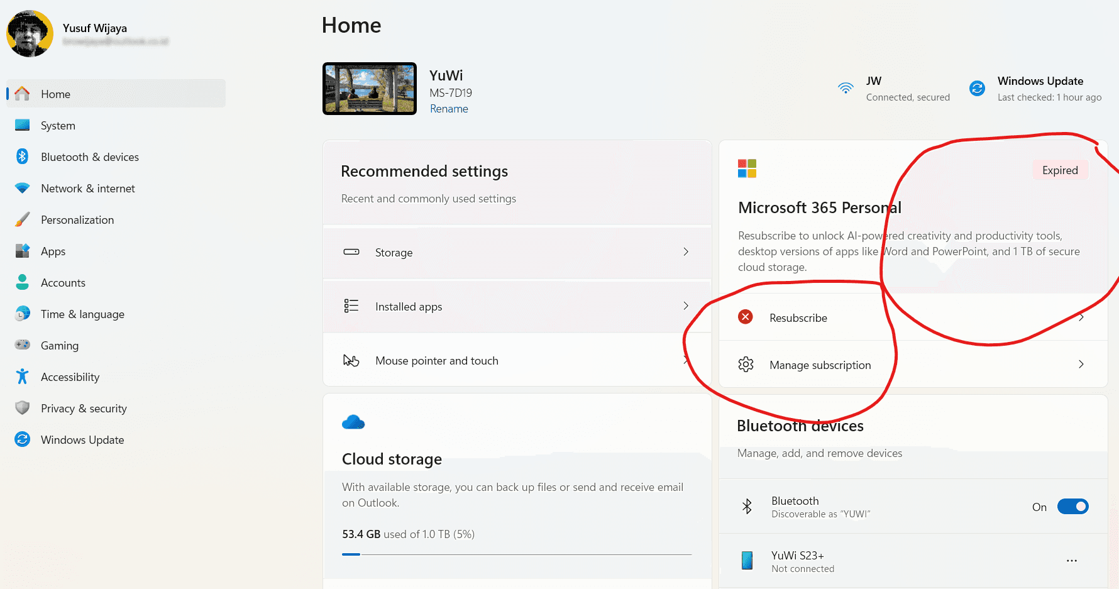The height and width of the screenshot is (589, 1119).
Task: Go to Gaming settings
Action: (116, 345)
